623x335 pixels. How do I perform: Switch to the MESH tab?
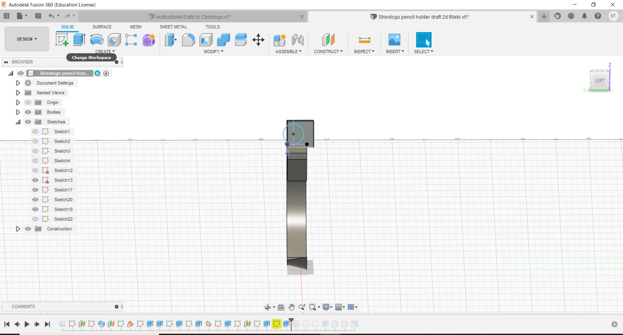pos(136,27)
